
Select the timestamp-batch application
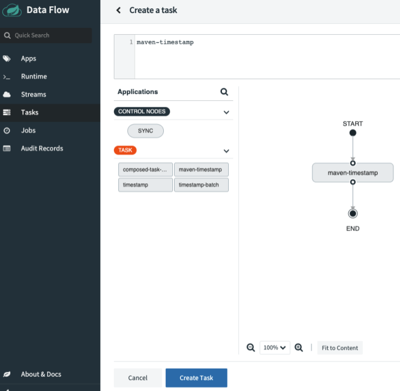[x=201, y=185]
